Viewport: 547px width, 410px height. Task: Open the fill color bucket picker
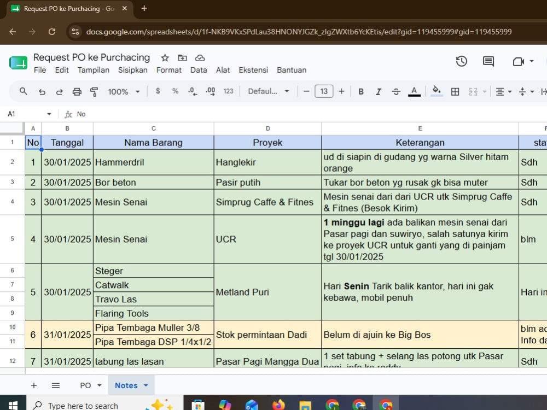(x=437, y=91)
